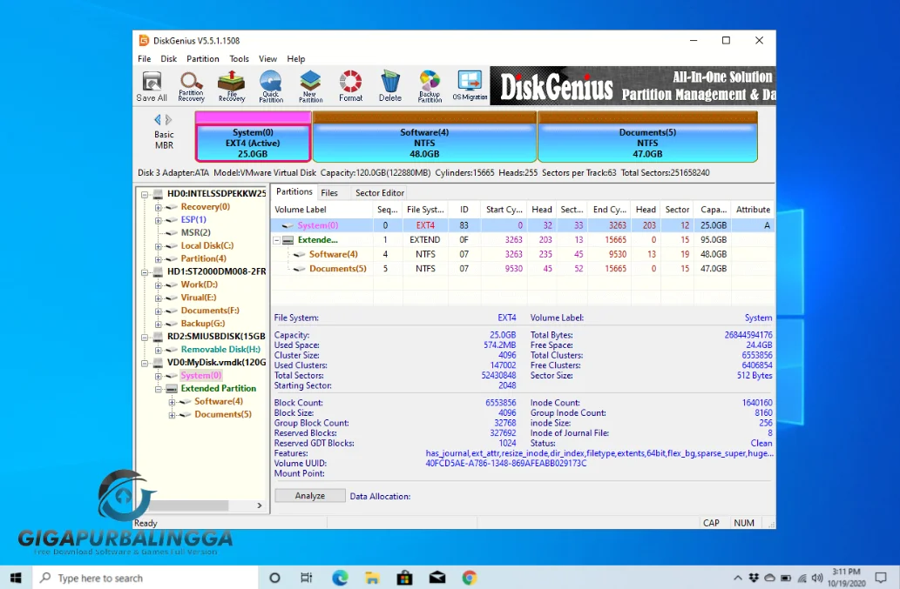Open the OS Migration tool
This screenshot has height=589, width=900.
[470, 84]
